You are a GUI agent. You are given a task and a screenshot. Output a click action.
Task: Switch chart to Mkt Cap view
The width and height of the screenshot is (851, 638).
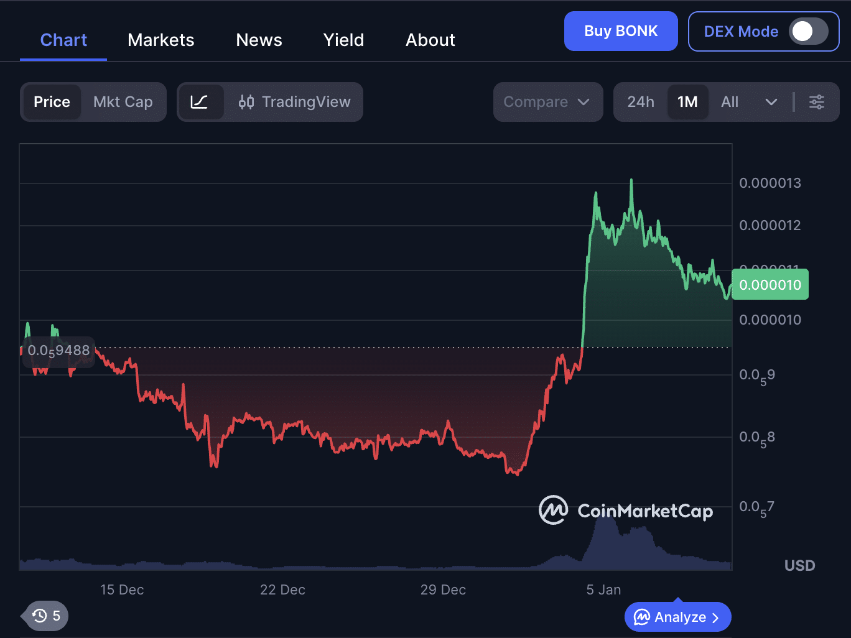pyautogui.click(x=123, y=101)
